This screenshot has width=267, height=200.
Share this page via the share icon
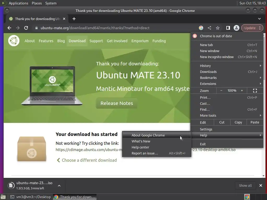tap(209, 28)
